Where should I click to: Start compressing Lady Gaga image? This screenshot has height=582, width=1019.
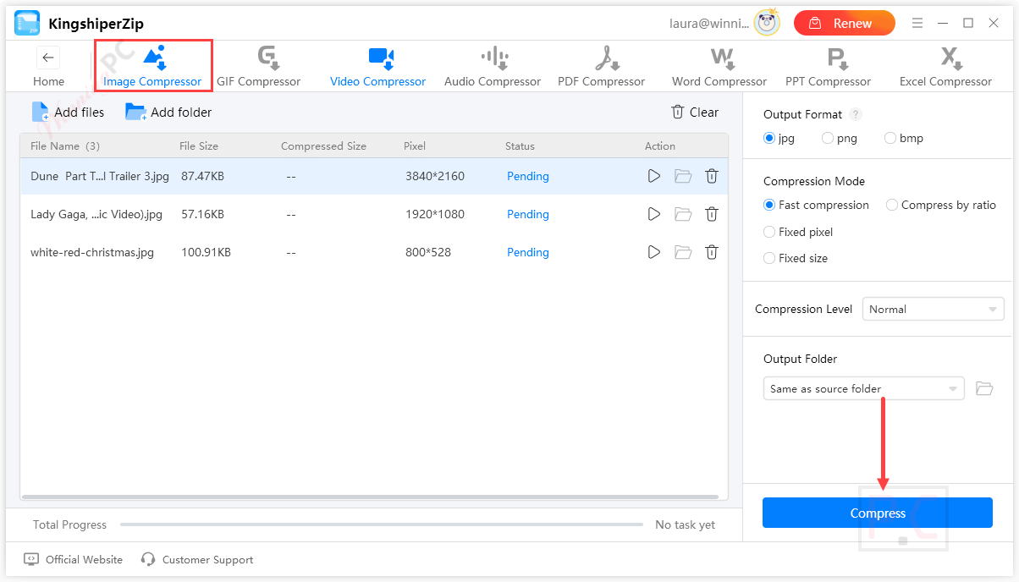click(x=653, y=214)
